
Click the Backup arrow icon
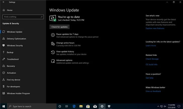(x=4, y=52)
